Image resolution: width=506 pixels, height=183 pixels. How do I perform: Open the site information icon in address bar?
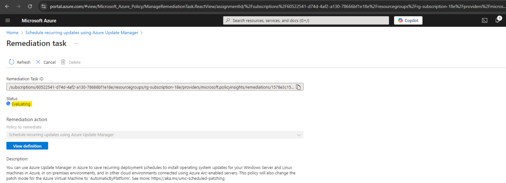(44, 6)
